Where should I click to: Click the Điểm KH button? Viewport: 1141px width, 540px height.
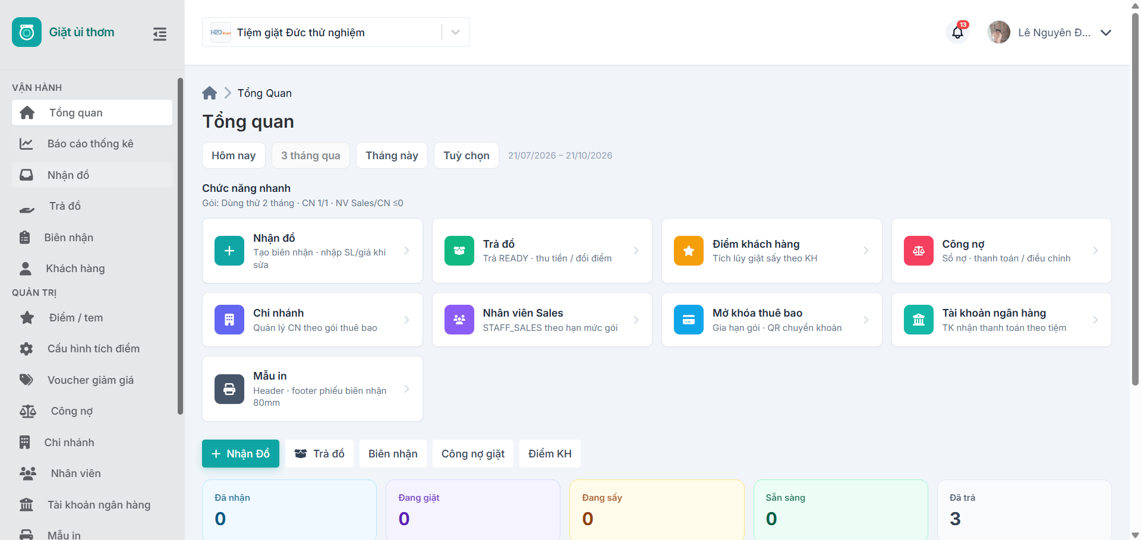point(550,454)
